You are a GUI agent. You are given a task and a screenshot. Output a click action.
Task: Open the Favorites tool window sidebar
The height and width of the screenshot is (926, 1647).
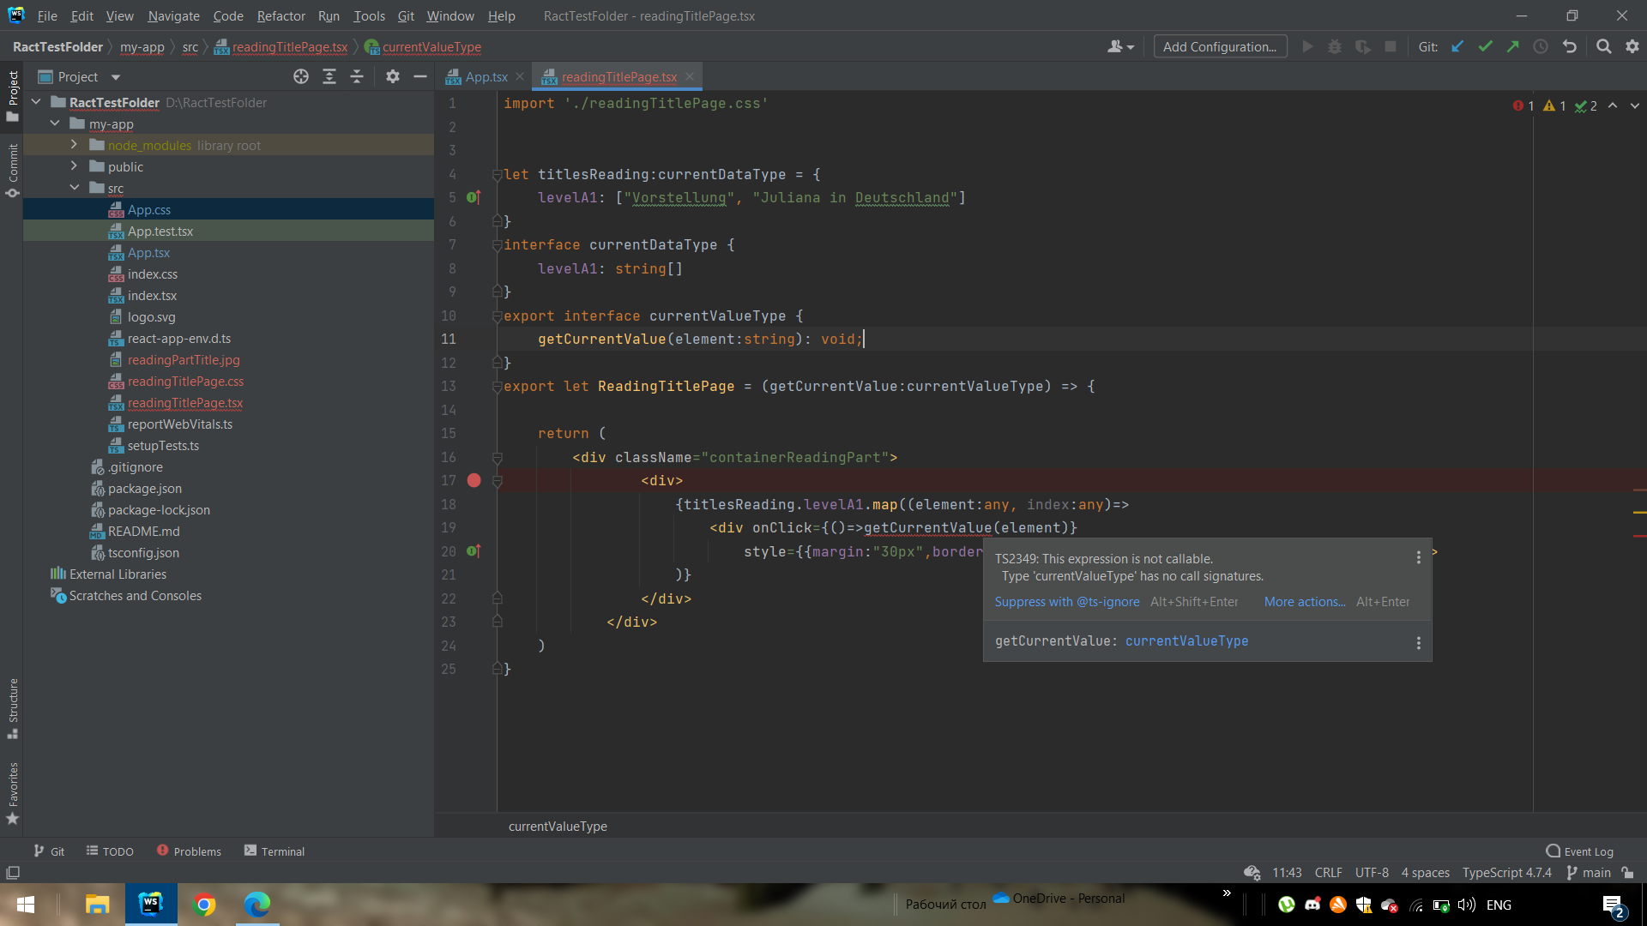tap(13, 793)
